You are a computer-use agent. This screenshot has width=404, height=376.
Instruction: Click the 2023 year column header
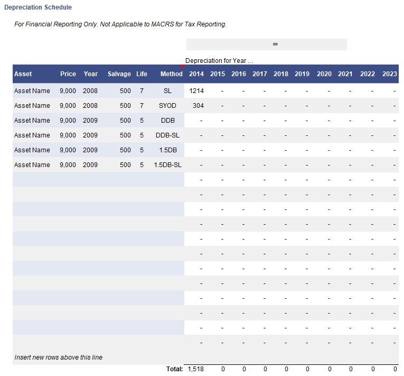390,74
